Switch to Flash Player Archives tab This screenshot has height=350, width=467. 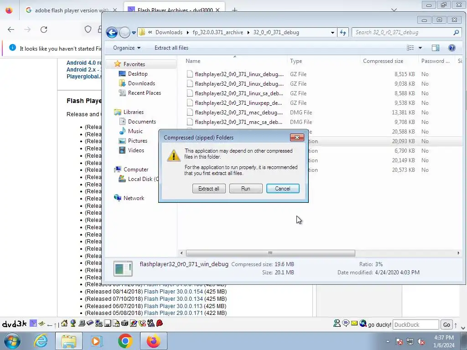coord(174,10)
